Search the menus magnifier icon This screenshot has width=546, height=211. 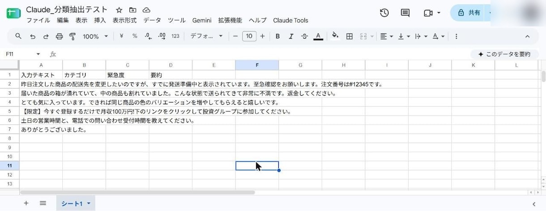coord(18,36)
